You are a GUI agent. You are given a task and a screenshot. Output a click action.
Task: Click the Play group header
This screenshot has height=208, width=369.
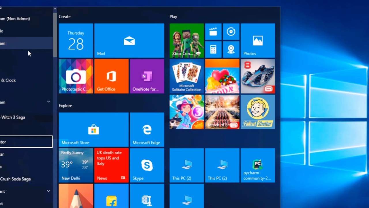tap(173, 16)
